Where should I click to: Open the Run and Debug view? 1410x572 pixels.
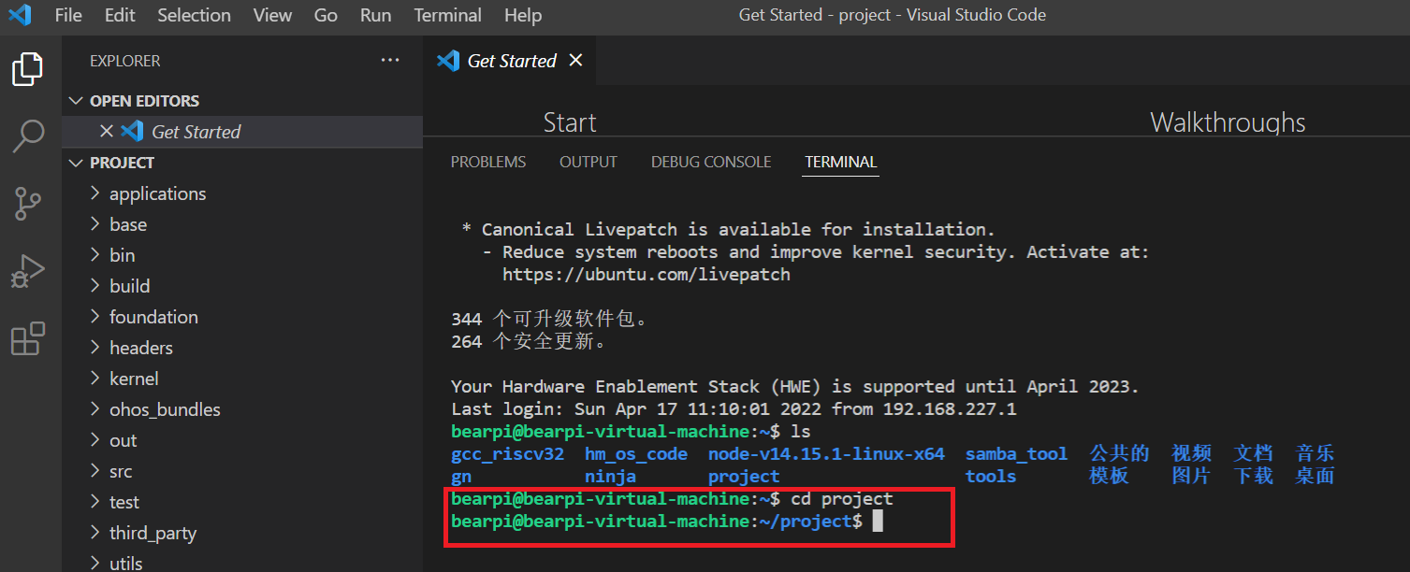(x=27, y=271)
